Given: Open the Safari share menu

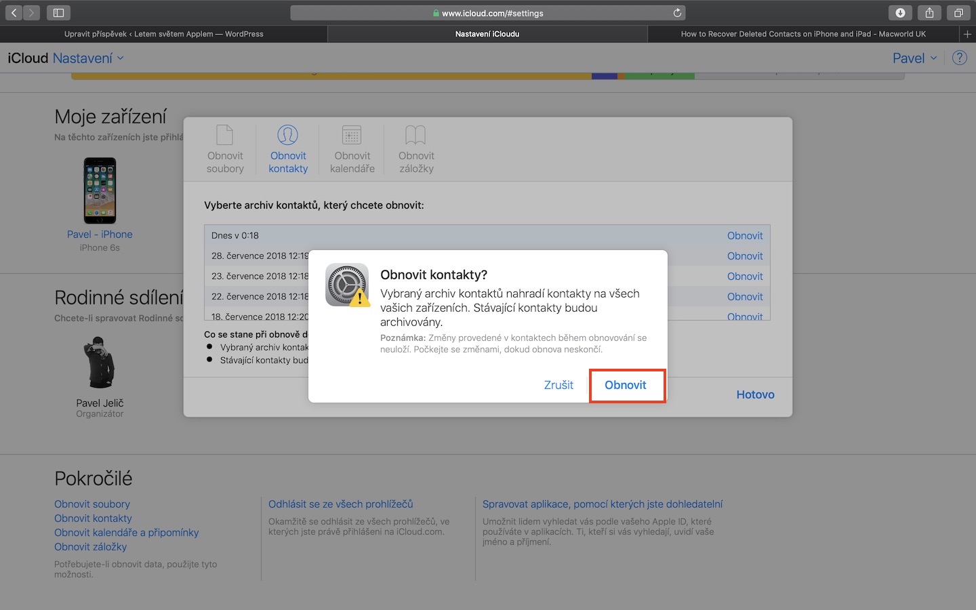Looking at the screenshot, I should click(x=929, y=13).
